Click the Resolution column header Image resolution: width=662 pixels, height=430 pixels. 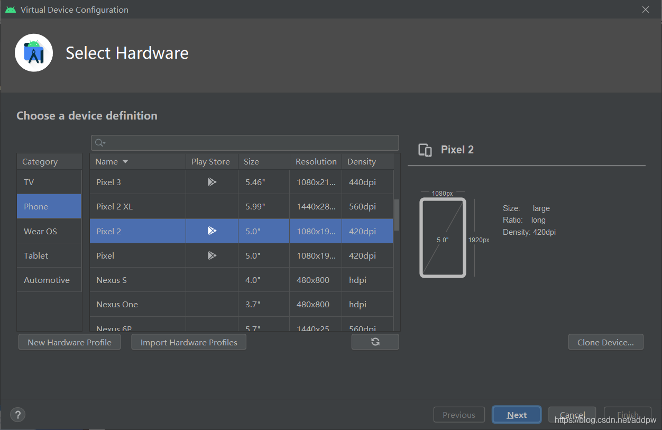[x=316, y=161]
